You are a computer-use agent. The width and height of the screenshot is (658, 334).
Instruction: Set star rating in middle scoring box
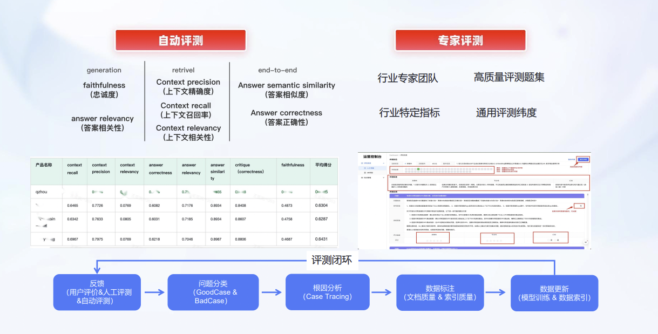click(x=494, y=241)
